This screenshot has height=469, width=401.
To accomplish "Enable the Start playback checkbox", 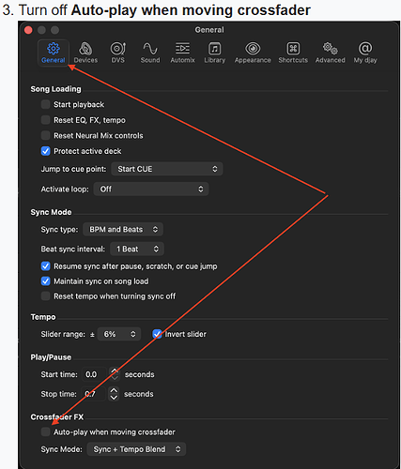I will click(x=46, y=104).
